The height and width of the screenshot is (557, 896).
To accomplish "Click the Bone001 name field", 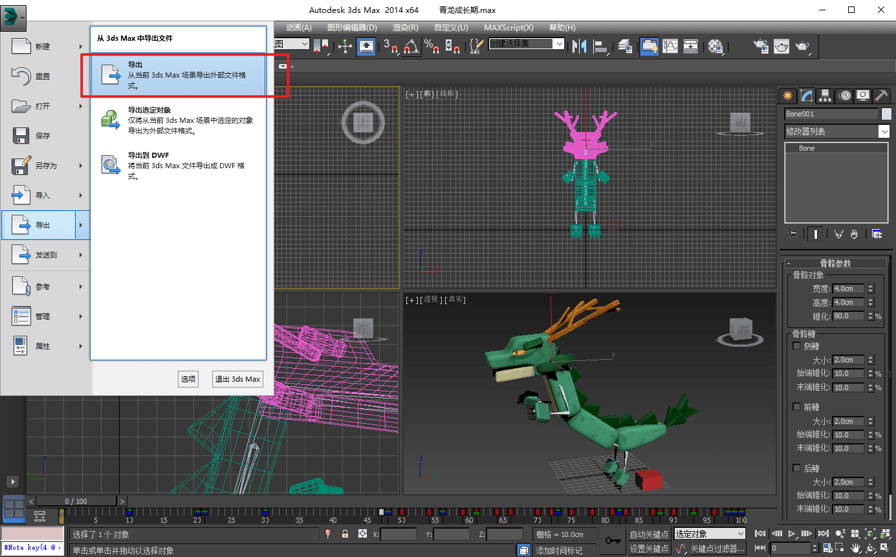I will 831,114.
